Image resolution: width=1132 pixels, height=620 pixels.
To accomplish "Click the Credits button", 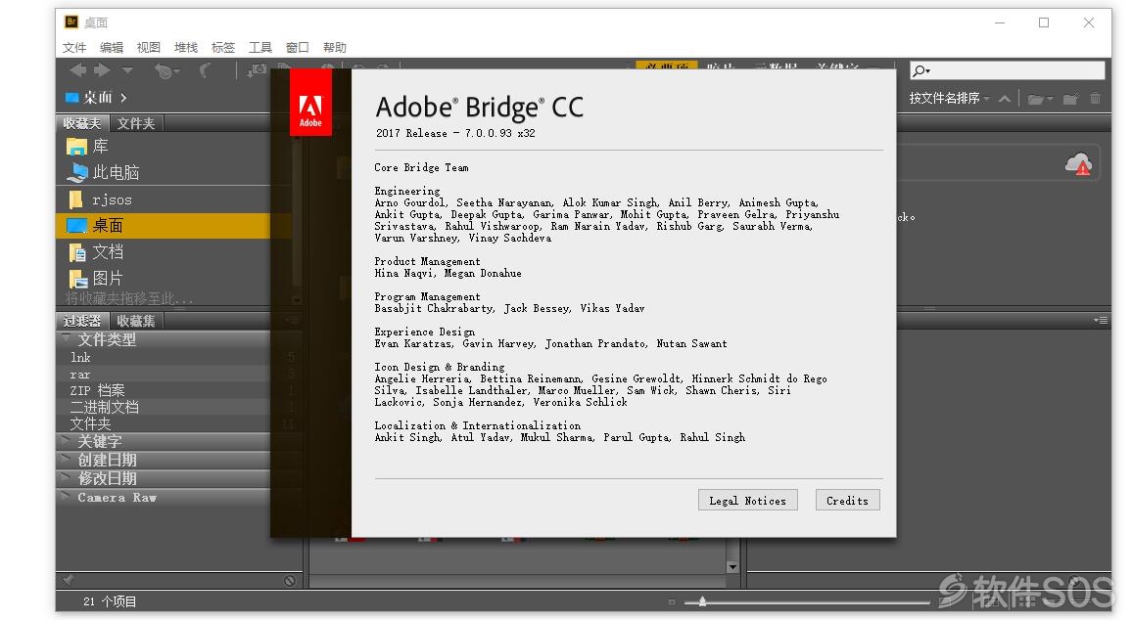I will (848, 501).
